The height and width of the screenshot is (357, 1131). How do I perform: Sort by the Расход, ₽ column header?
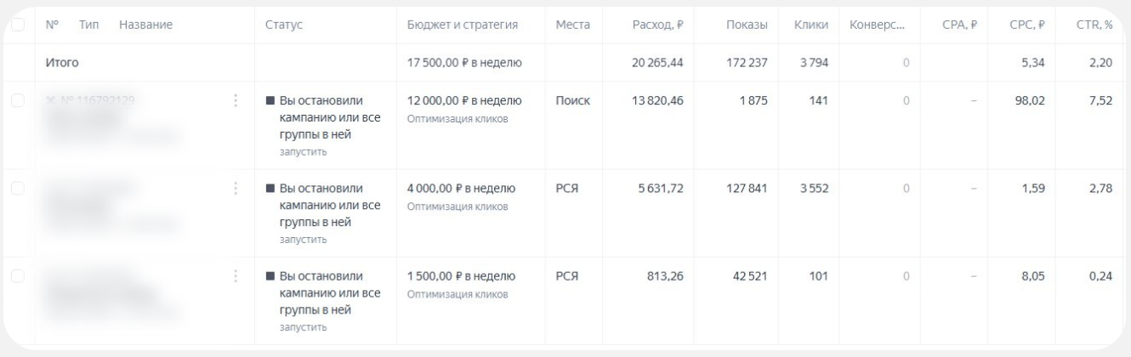pos(660,26)
